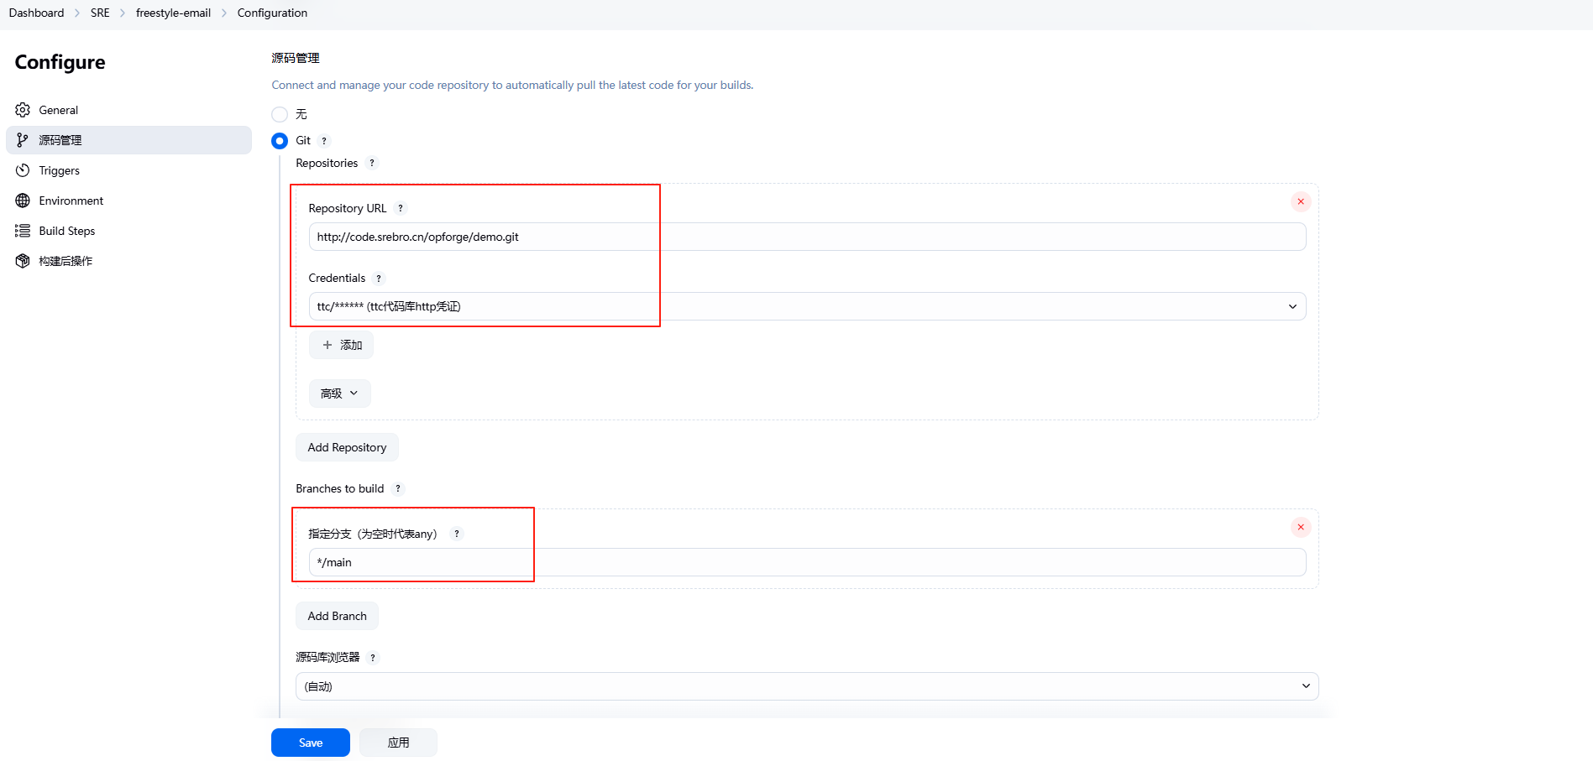Open help icon beside Credentials label
This screenshot has width=1593, height=761.
click(x=379, y=279)
